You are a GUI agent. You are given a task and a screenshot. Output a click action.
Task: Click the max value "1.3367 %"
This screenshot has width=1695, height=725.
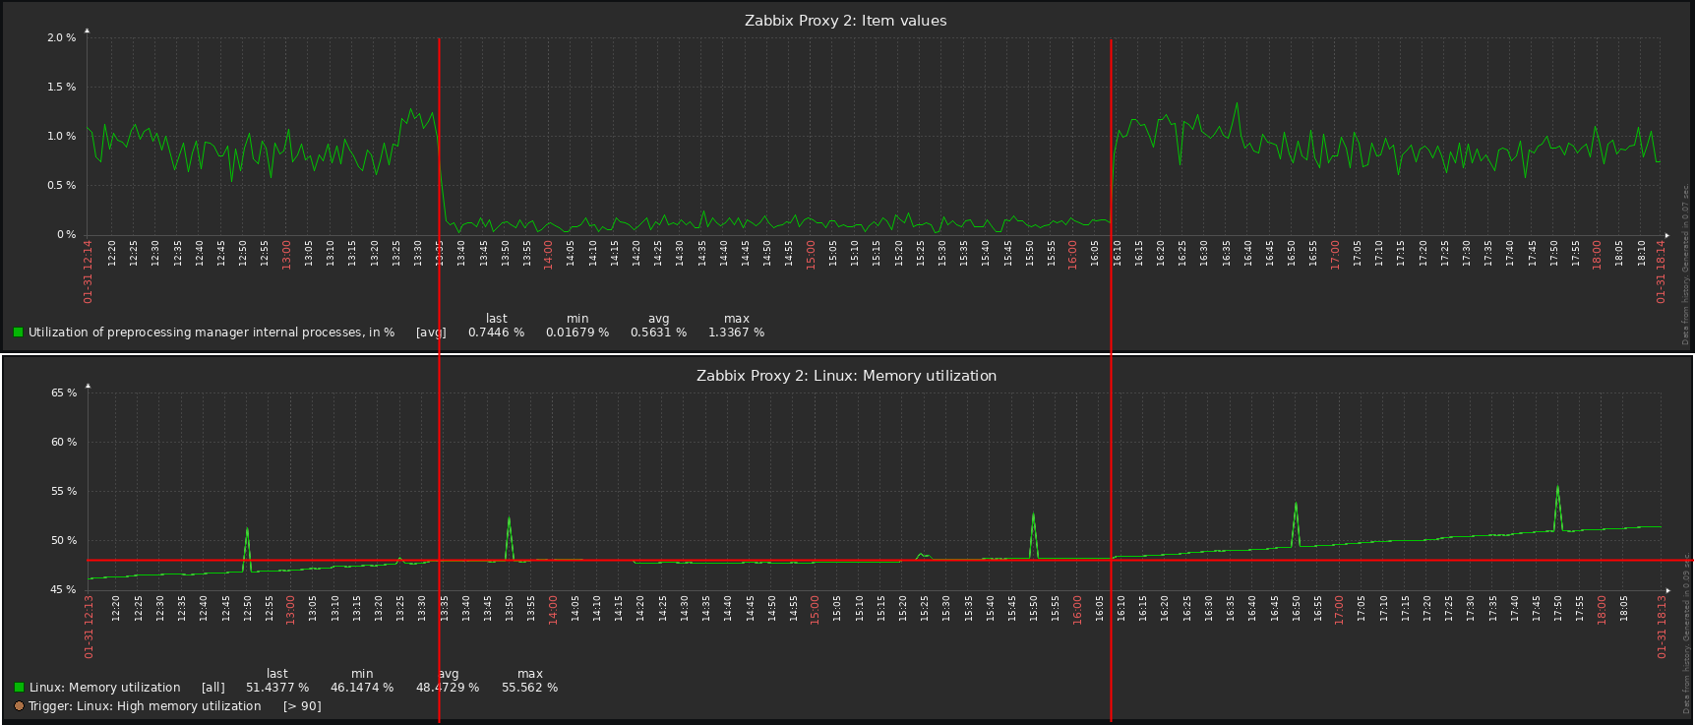click(736, 332)
